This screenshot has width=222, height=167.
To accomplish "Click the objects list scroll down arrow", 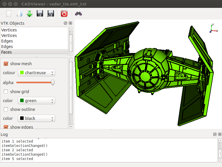I will [x=71, y=54].
